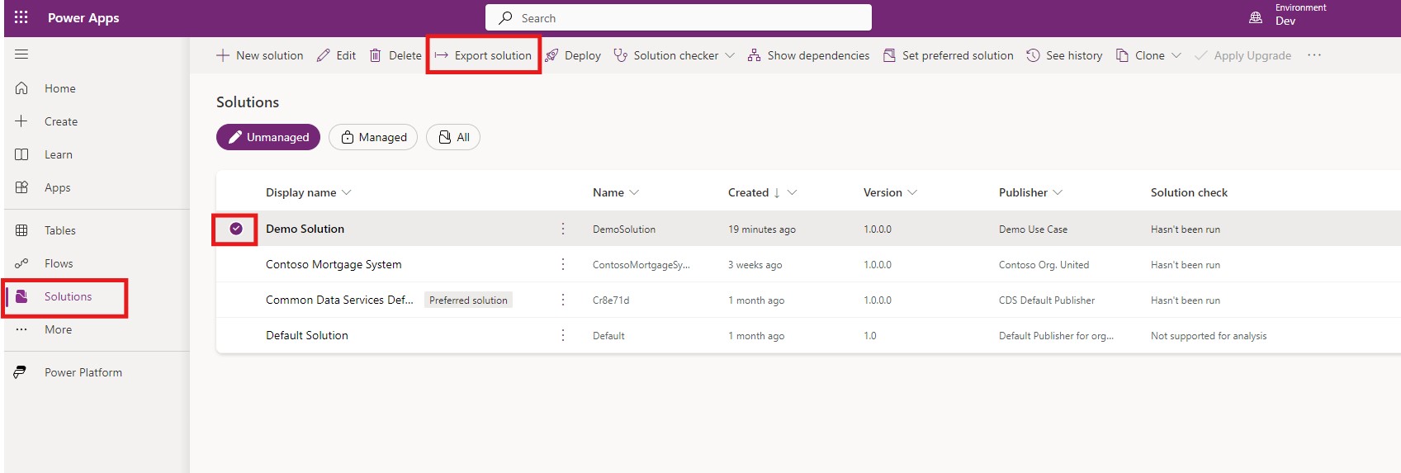Open the Environment picker globe icon

[x=1256, y=17]
